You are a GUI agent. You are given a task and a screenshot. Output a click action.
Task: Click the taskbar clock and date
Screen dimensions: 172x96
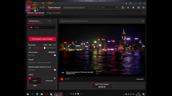coord(138,94)
